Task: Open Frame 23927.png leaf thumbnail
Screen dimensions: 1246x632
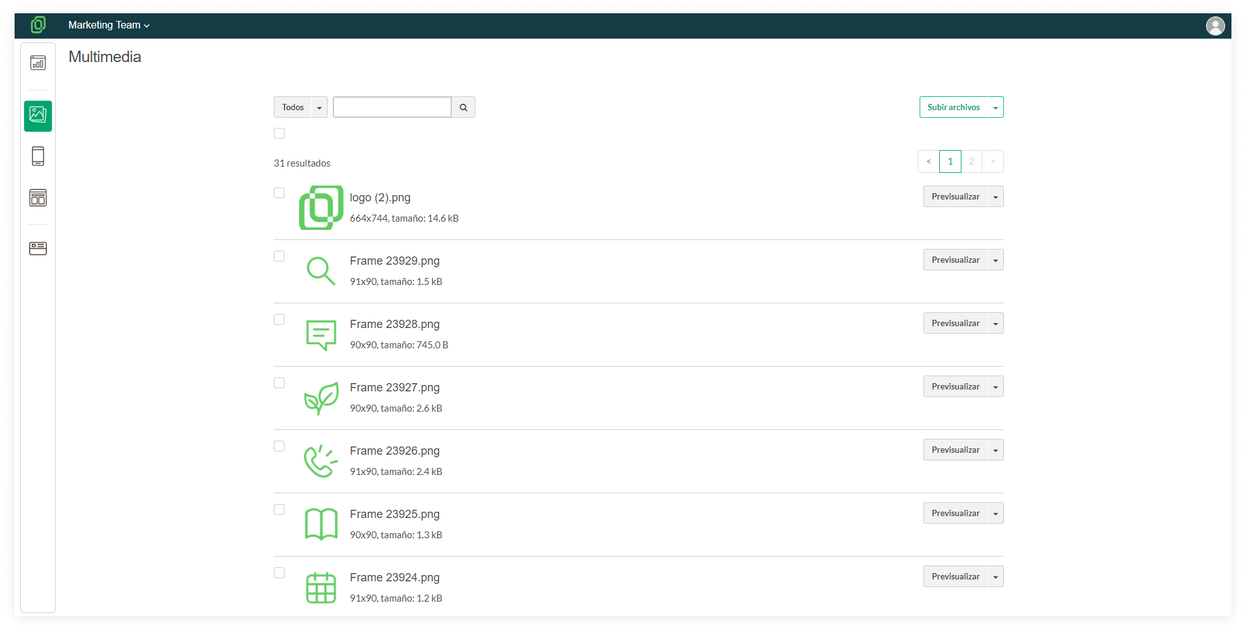Action: tap(321, 398)
